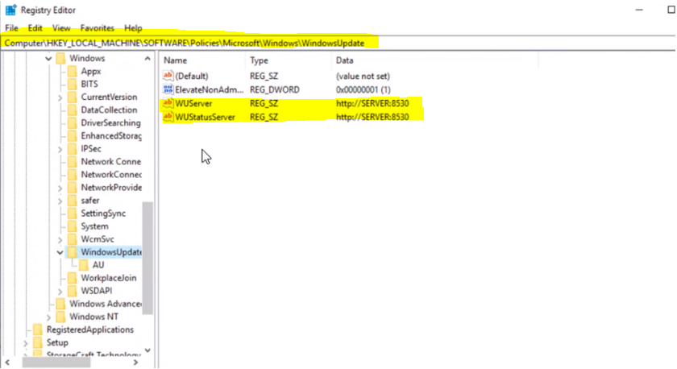Minimize the Registry Editor window
The height and width of the screenshot is (369, 677).
pyautogui.click(x=639, y=10)
